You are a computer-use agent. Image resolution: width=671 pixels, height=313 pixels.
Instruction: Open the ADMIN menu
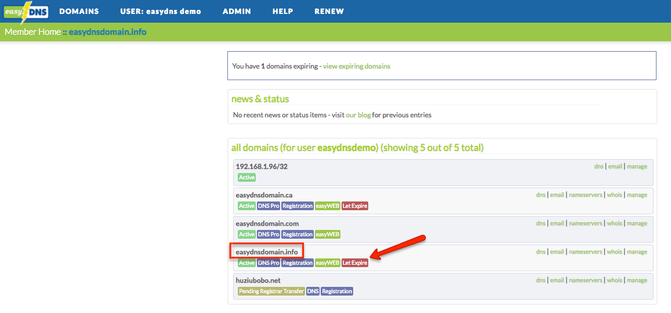click(x=237, y=12)
